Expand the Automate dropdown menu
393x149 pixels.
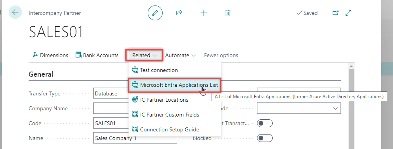[x=181, y=55]
